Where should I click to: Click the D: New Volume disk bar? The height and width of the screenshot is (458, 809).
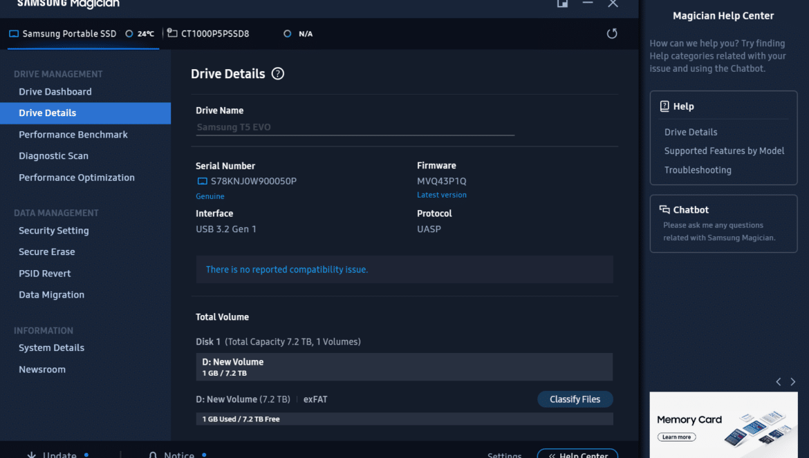pyautogui.click(x=404, y=367)
